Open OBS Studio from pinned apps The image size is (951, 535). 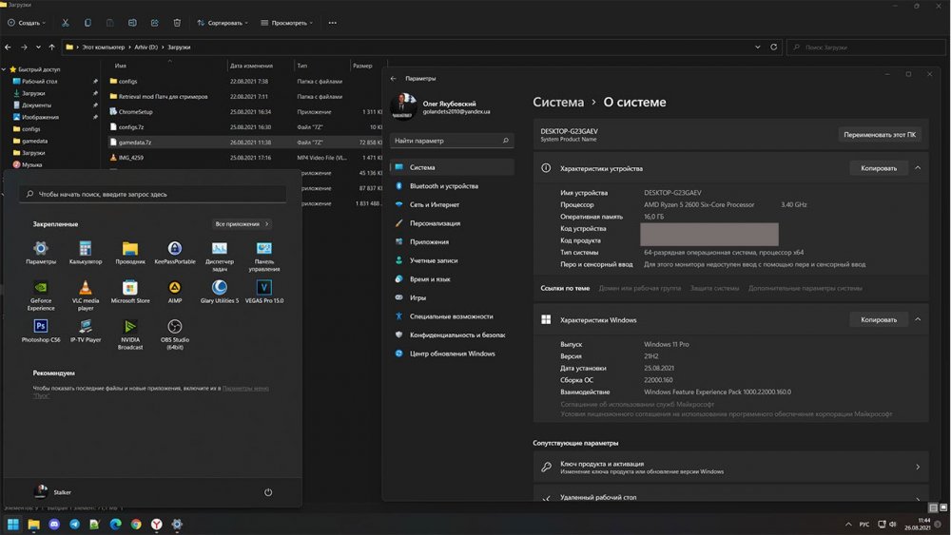[175, 326]
